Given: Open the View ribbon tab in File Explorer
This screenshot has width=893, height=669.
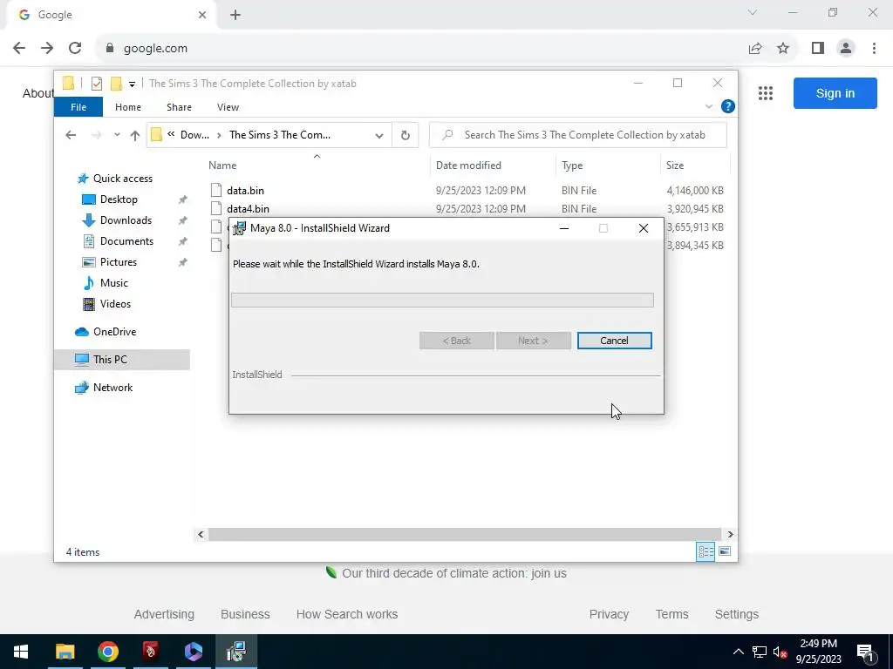Looking at the screenshot, I should pos(228,107).
